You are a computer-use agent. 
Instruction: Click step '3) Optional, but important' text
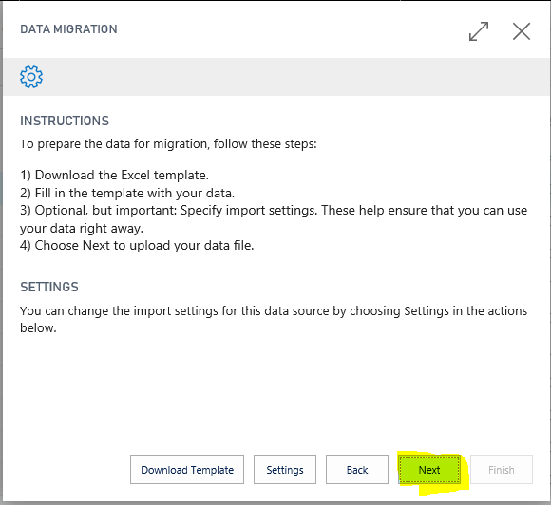click(x=274, y=219)
